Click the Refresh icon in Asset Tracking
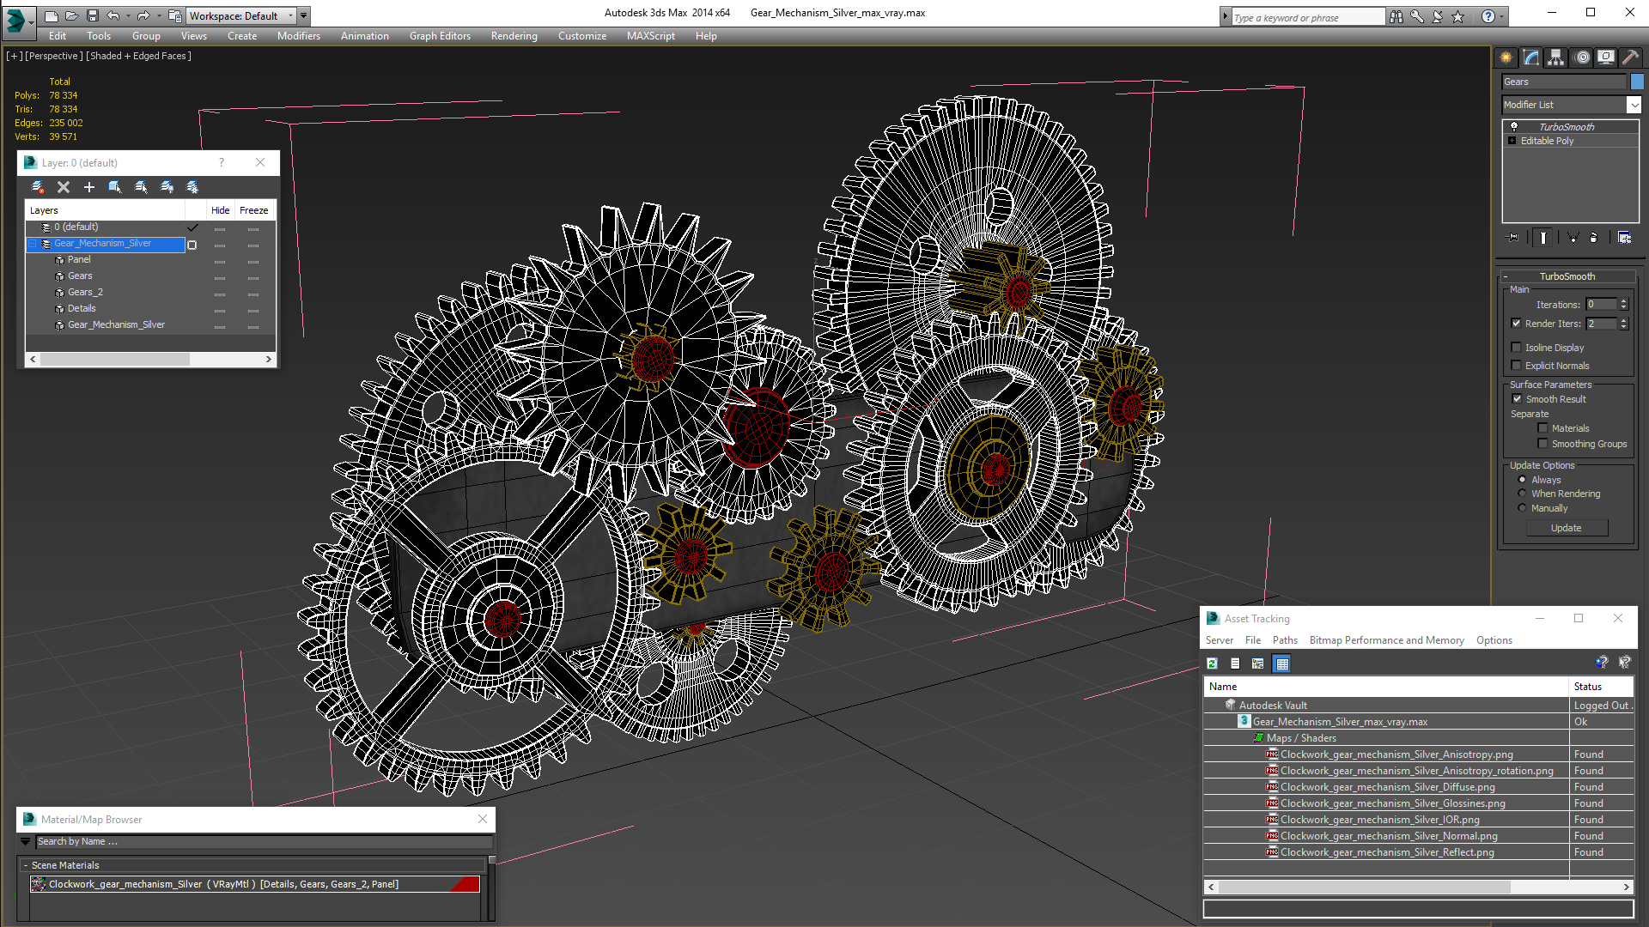This screenshot has width=1649, height=927. (x=1212, y=663)
